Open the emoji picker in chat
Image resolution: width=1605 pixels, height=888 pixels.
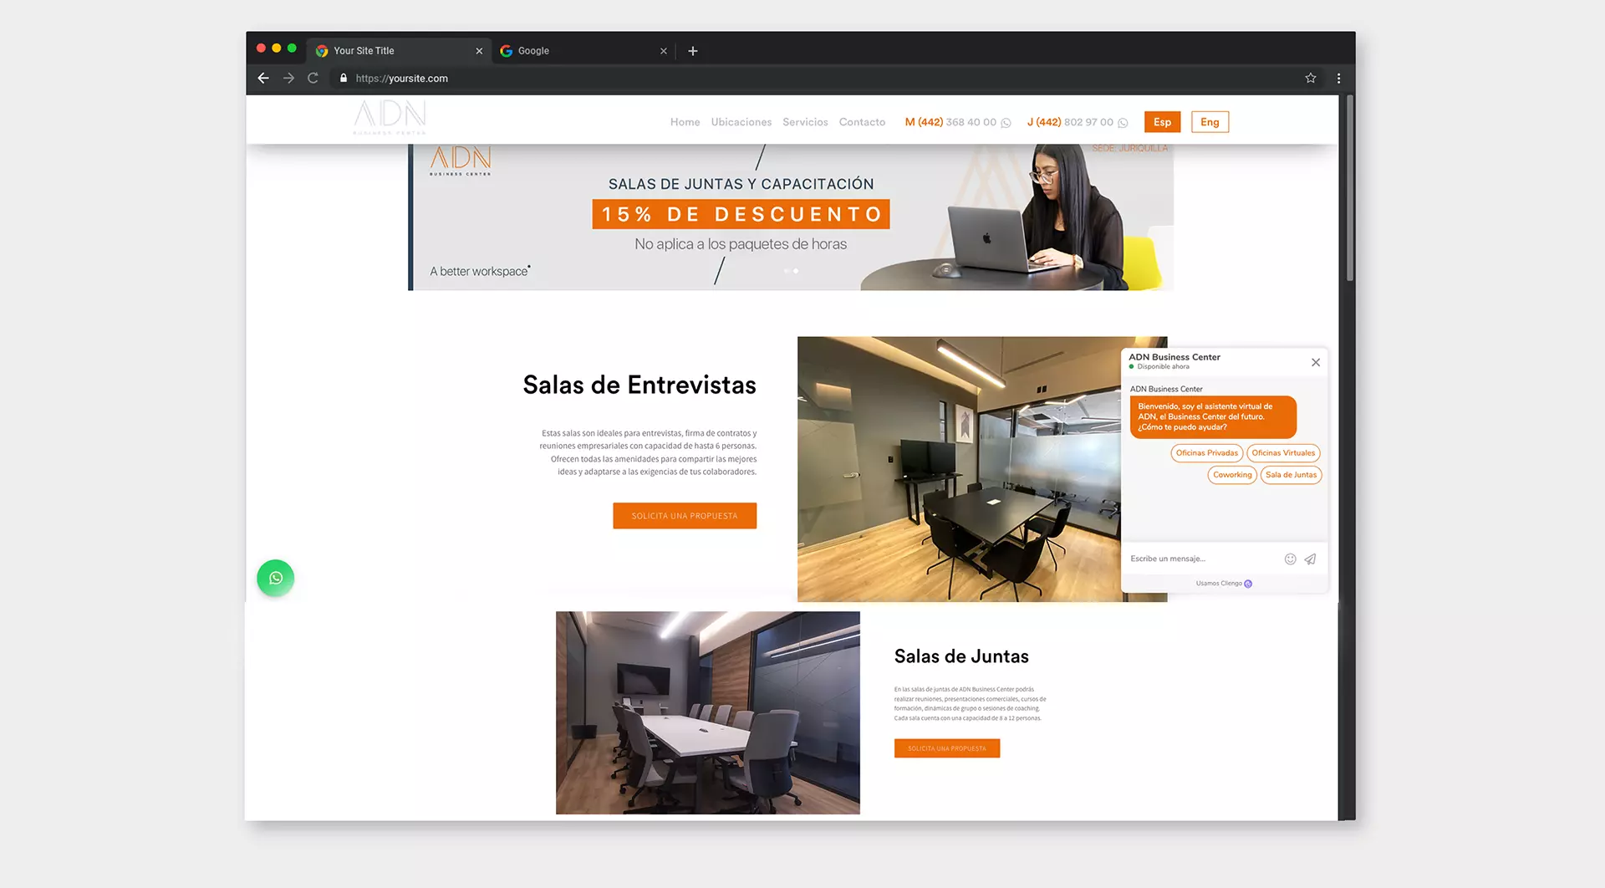click(x=1290, y=559)
